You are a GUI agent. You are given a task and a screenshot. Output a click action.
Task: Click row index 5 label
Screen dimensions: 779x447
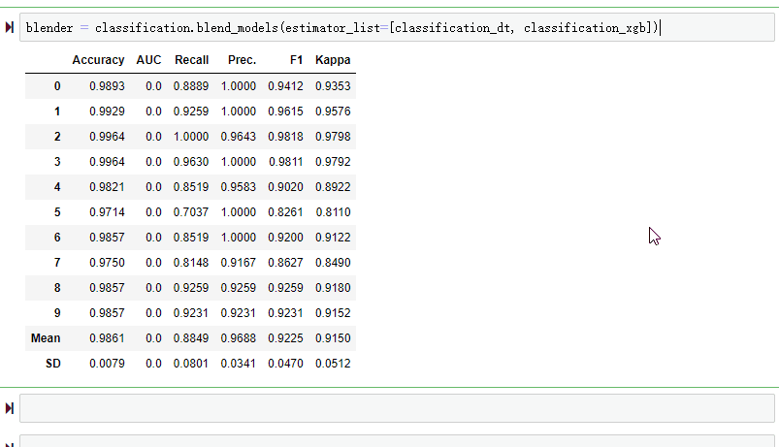[57, 212]
